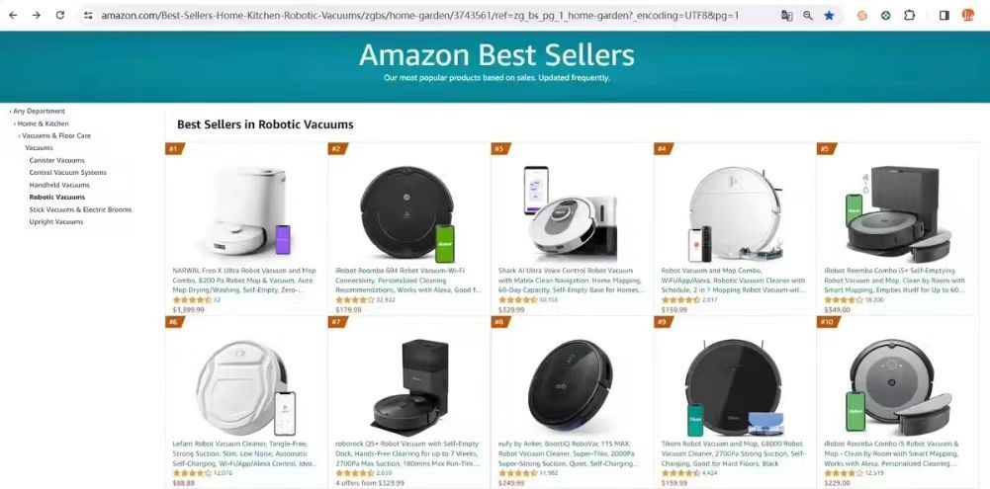Select Stick Vacuums & Electric Brooms
The image size is (990, 489).
80,209
